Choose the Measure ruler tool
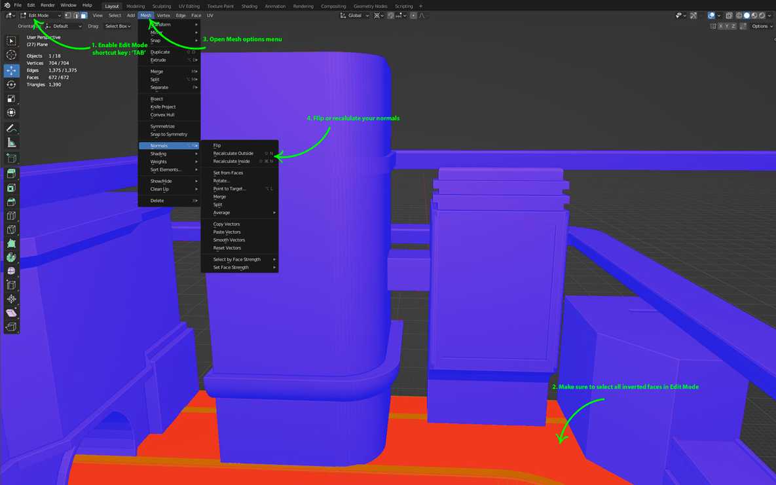The image size is (776, 485). pyautogui.click(x=11, y=143)
